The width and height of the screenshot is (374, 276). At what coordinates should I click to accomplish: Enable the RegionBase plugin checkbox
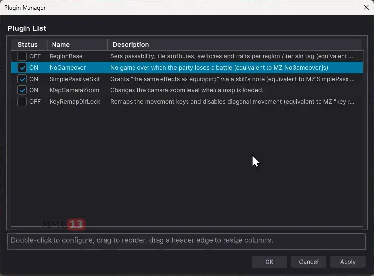tap(22, 56)
